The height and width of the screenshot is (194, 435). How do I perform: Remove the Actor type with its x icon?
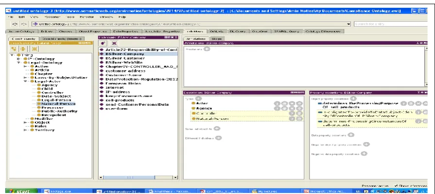[292, 103]
